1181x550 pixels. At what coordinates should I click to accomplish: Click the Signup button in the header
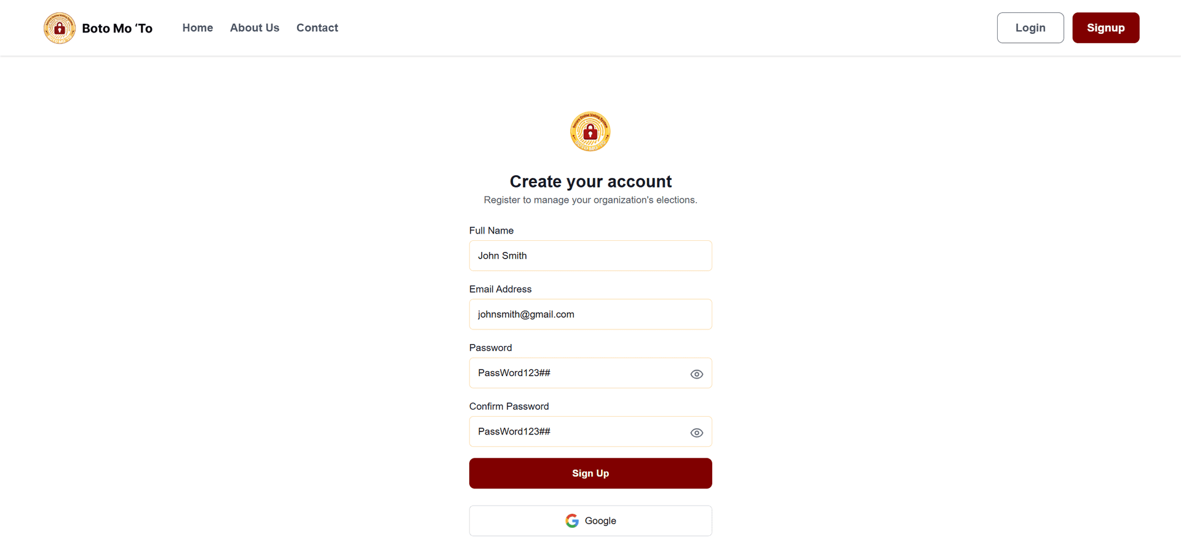click(1105, 28)
